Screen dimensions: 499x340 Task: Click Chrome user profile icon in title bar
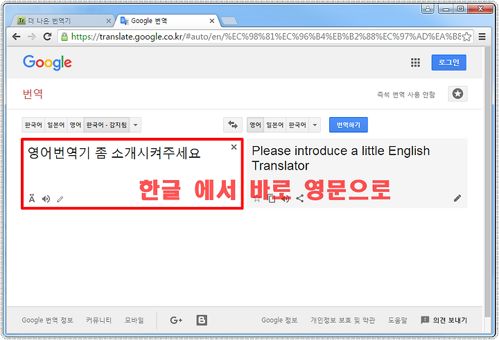[x=428, y=8]
